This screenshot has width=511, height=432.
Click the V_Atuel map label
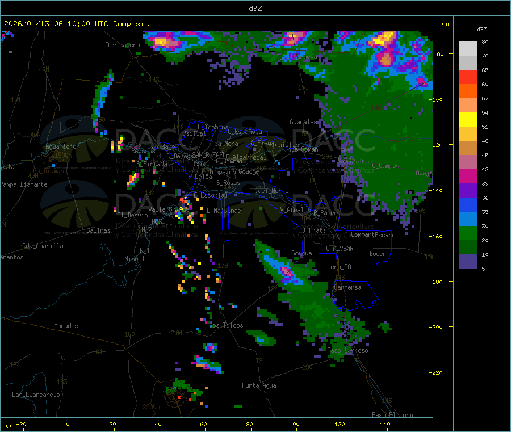click(292, 210)
